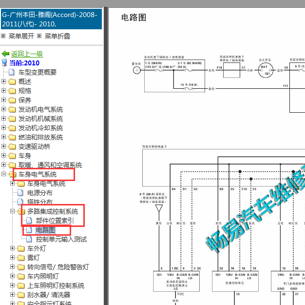Viewport: 305px width, 305px height.
Task: Expand the nested 车身电气系统 subfolder
Action: (12, 183)
